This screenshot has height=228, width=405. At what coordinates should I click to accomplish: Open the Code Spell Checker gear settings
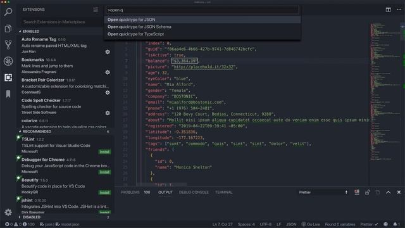[108, 113]
